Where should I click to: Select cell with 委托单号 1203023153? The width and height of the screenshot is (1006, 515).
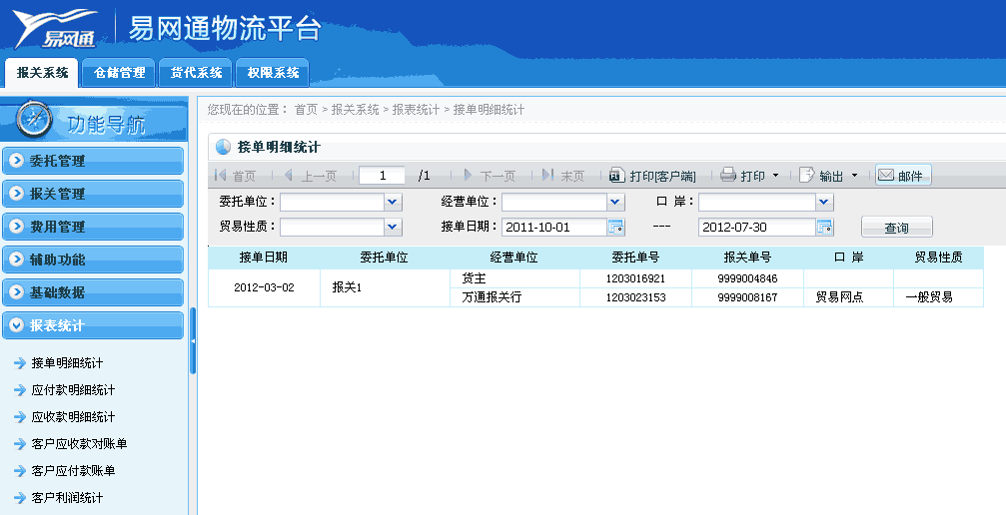pos(635,297)
